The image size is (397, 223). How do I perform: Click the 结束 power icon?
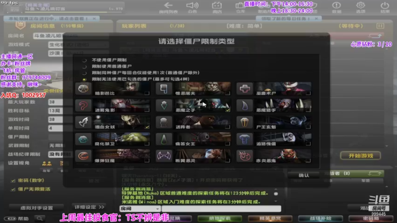click(x=385, y=5)
